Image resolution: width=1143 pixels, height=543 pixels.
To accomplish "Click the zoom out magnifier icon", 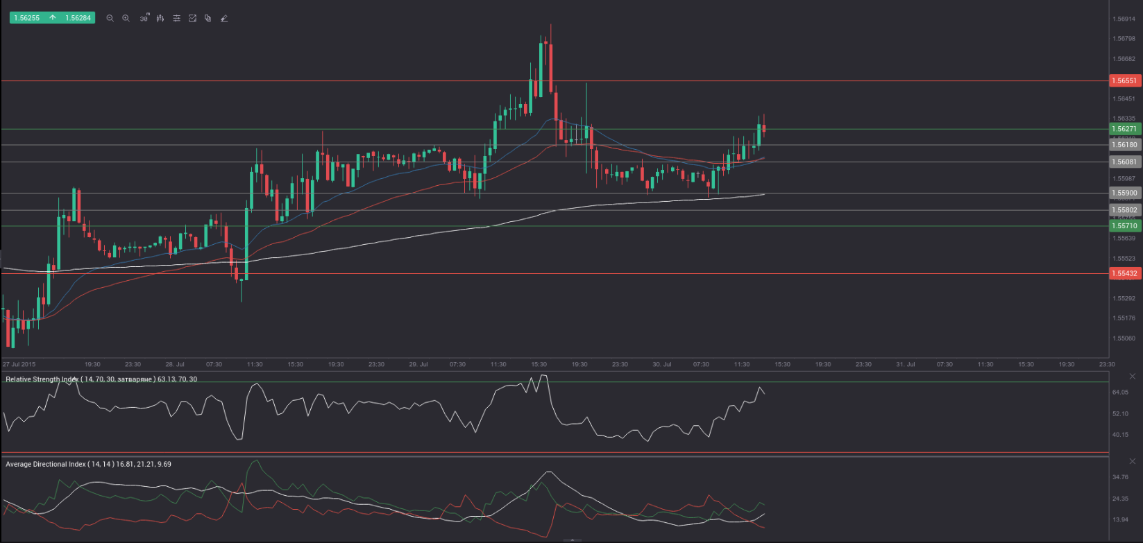I will click(x=110, y=18).
